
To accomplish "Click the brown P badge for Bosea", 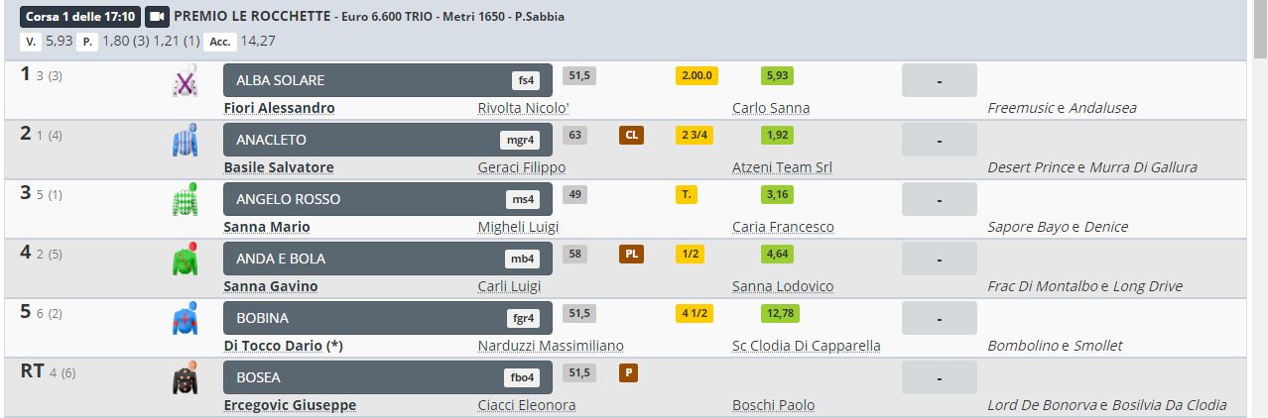I will 627,373.
